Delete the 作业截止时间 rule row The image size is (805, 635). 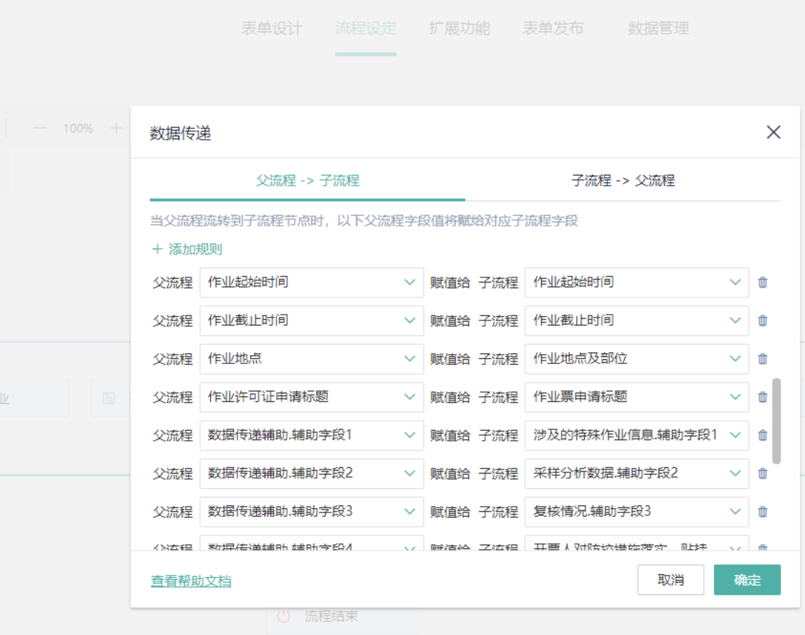(x=763, y=320)
